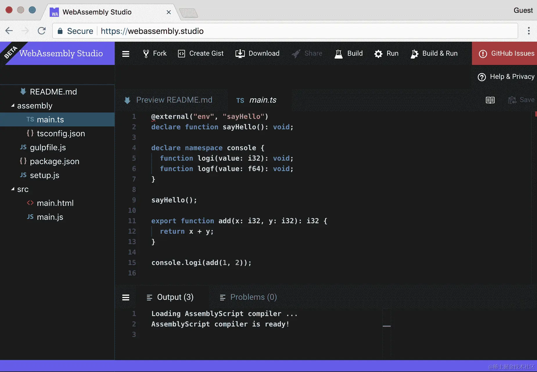Click the Create Gist icon

click(182, 54)
